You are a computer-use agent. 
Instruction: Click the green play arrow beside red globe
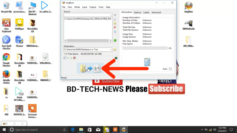71,58
